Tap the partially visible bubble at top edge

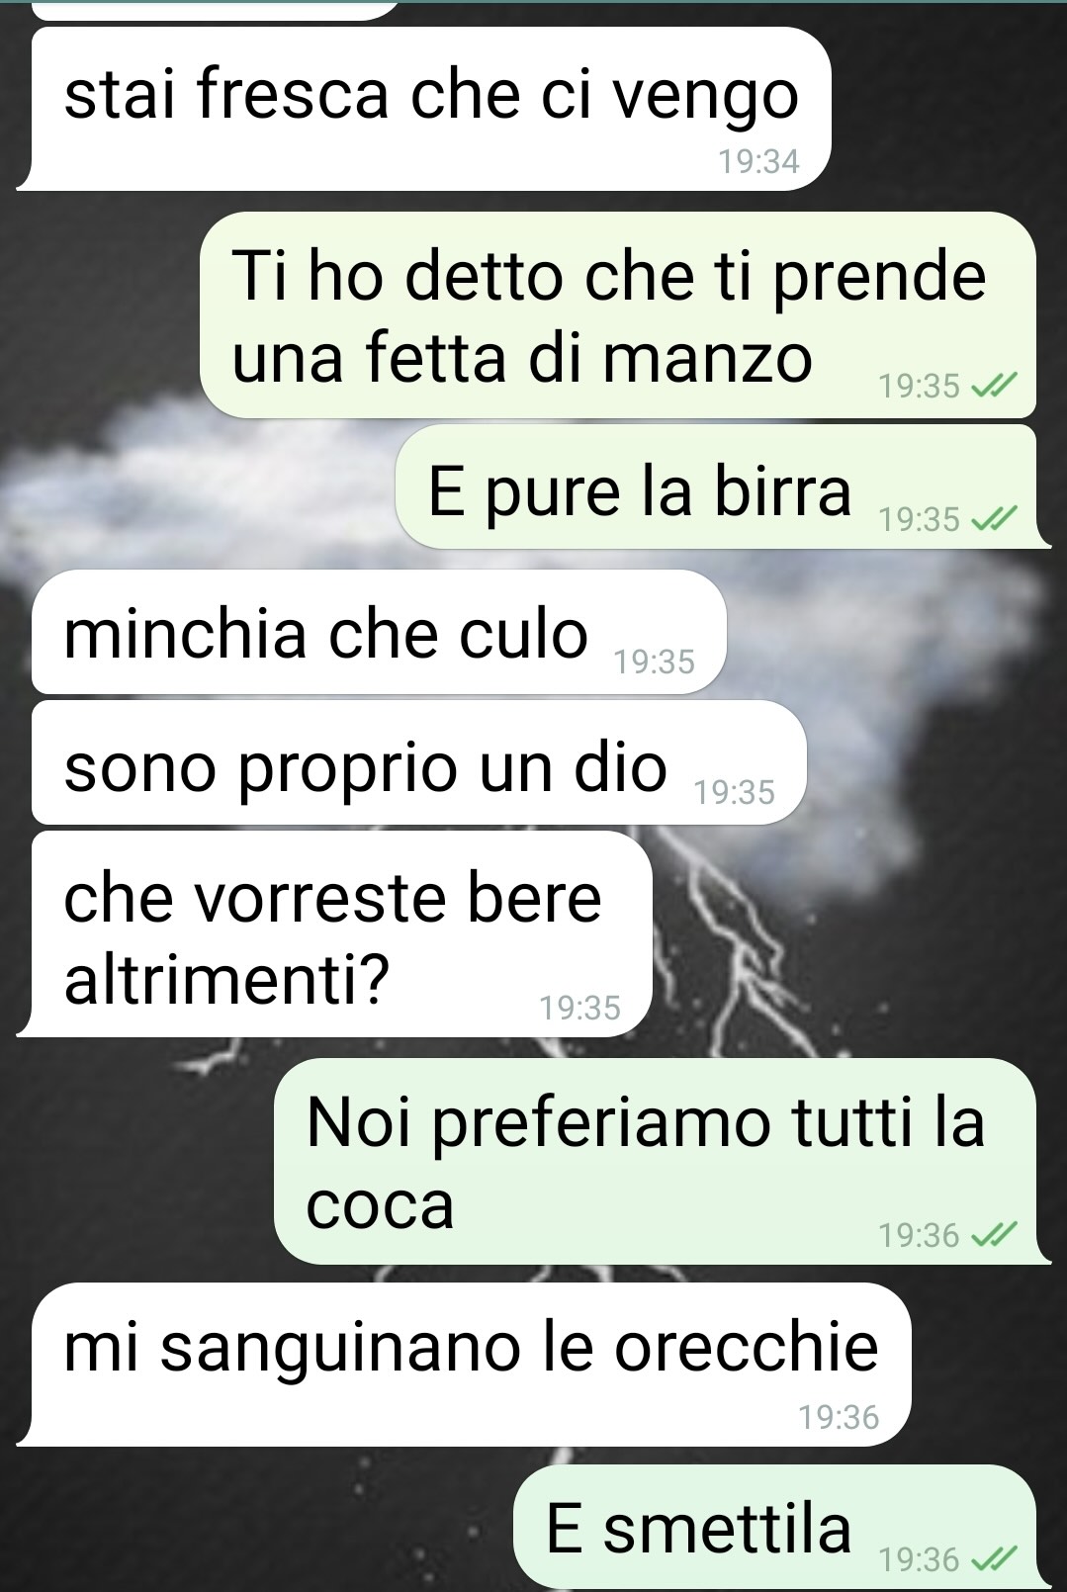pyautogui.click(x=213, y=9)
